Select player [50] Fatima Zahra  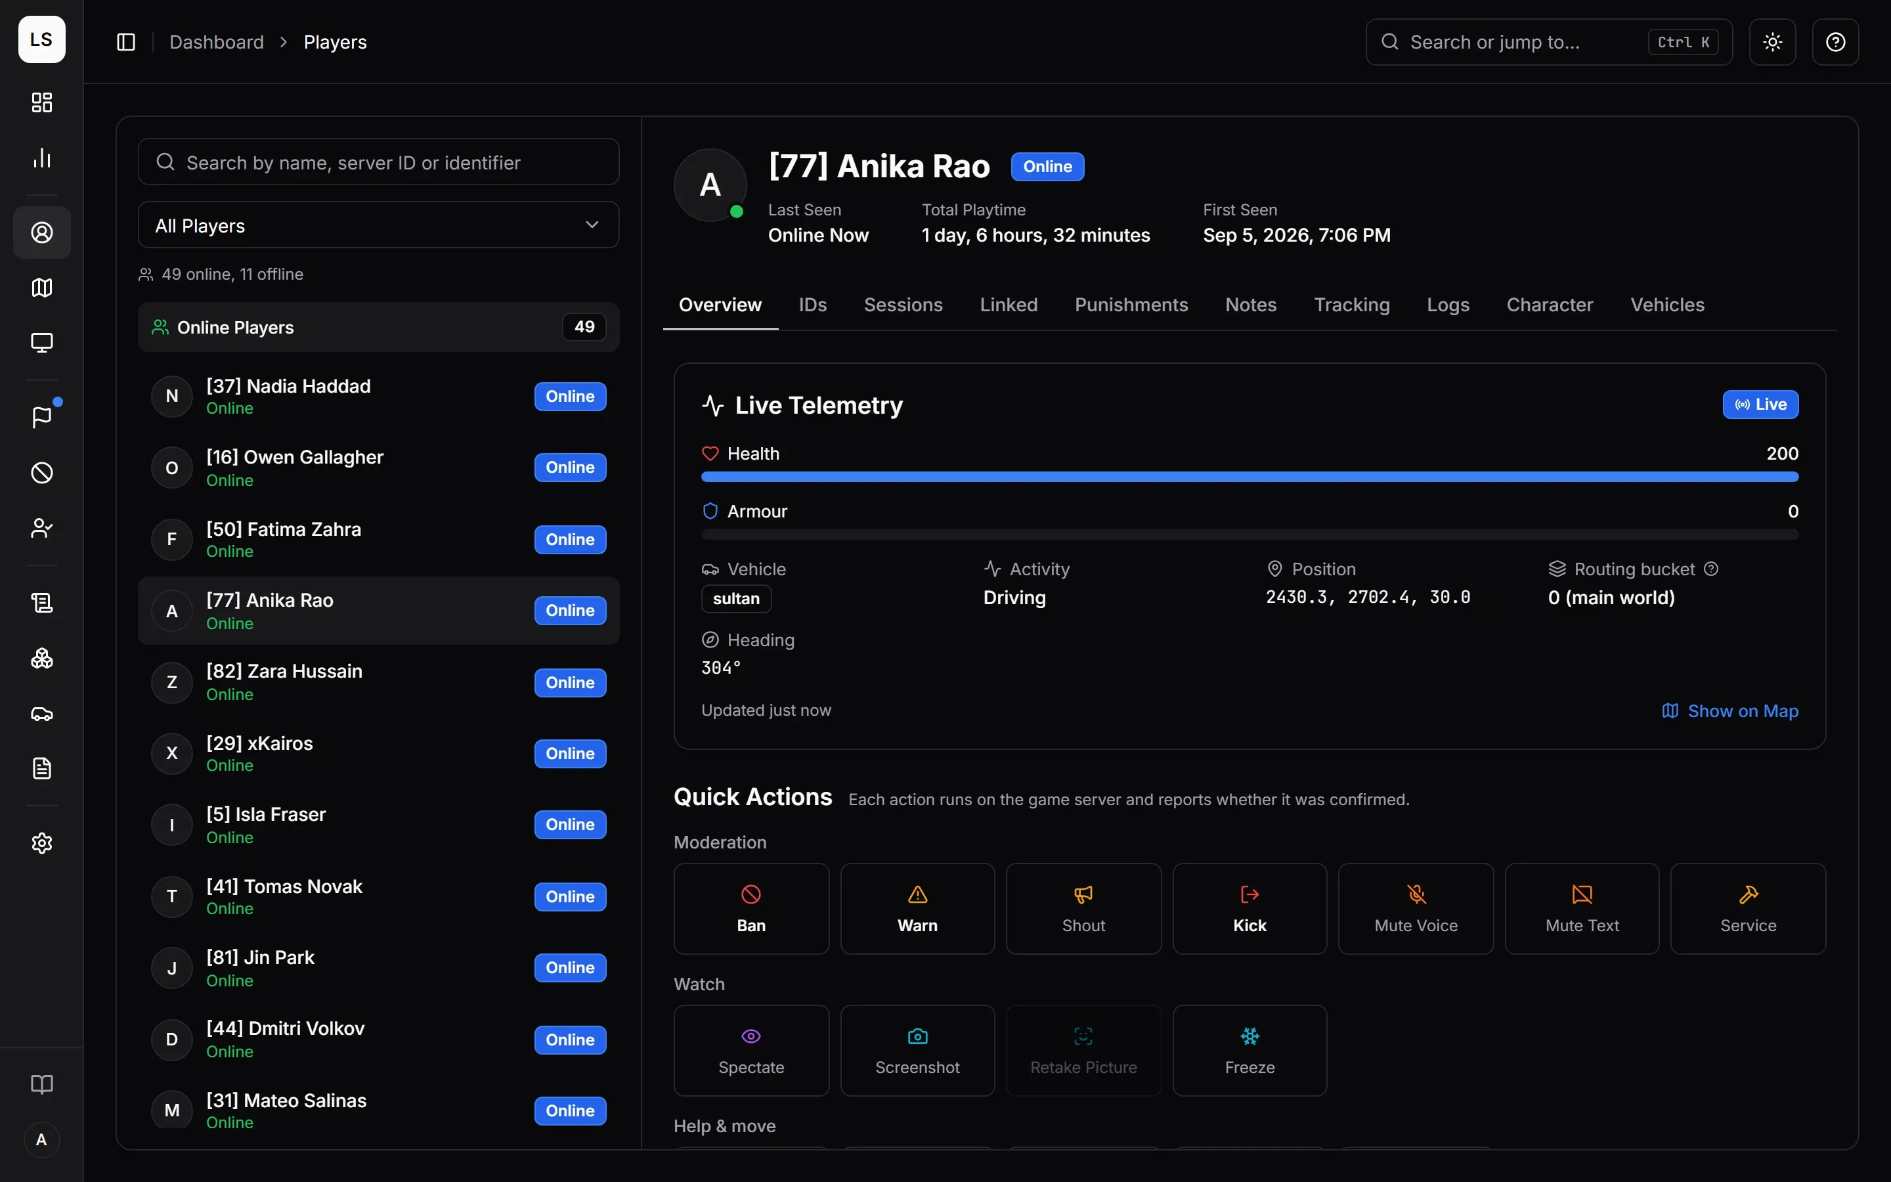(x=378, y=539)
